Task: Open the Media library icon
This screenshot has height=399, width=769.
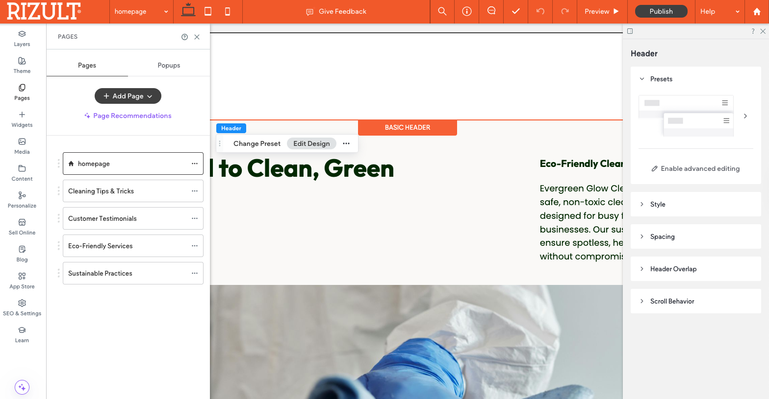Action: coord(22,146)
